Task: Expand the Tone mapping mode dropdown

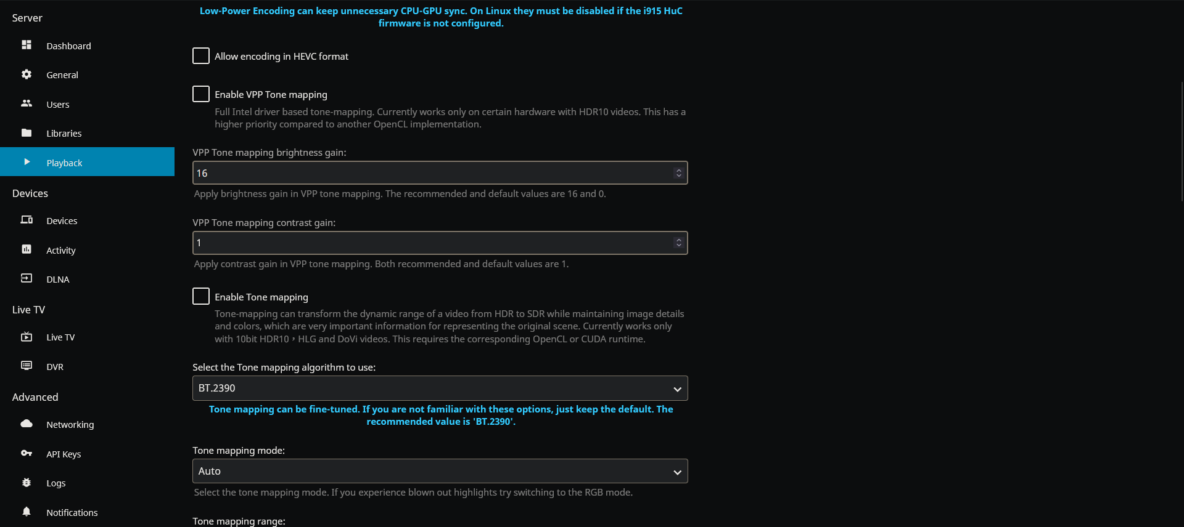Action: [x=440, y=471]
